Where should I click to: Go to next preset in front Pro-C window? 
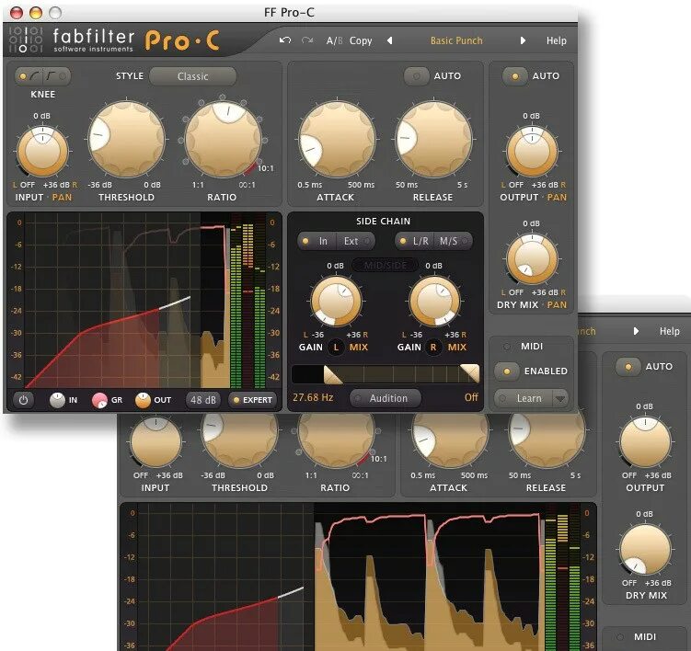click(523, 40)
